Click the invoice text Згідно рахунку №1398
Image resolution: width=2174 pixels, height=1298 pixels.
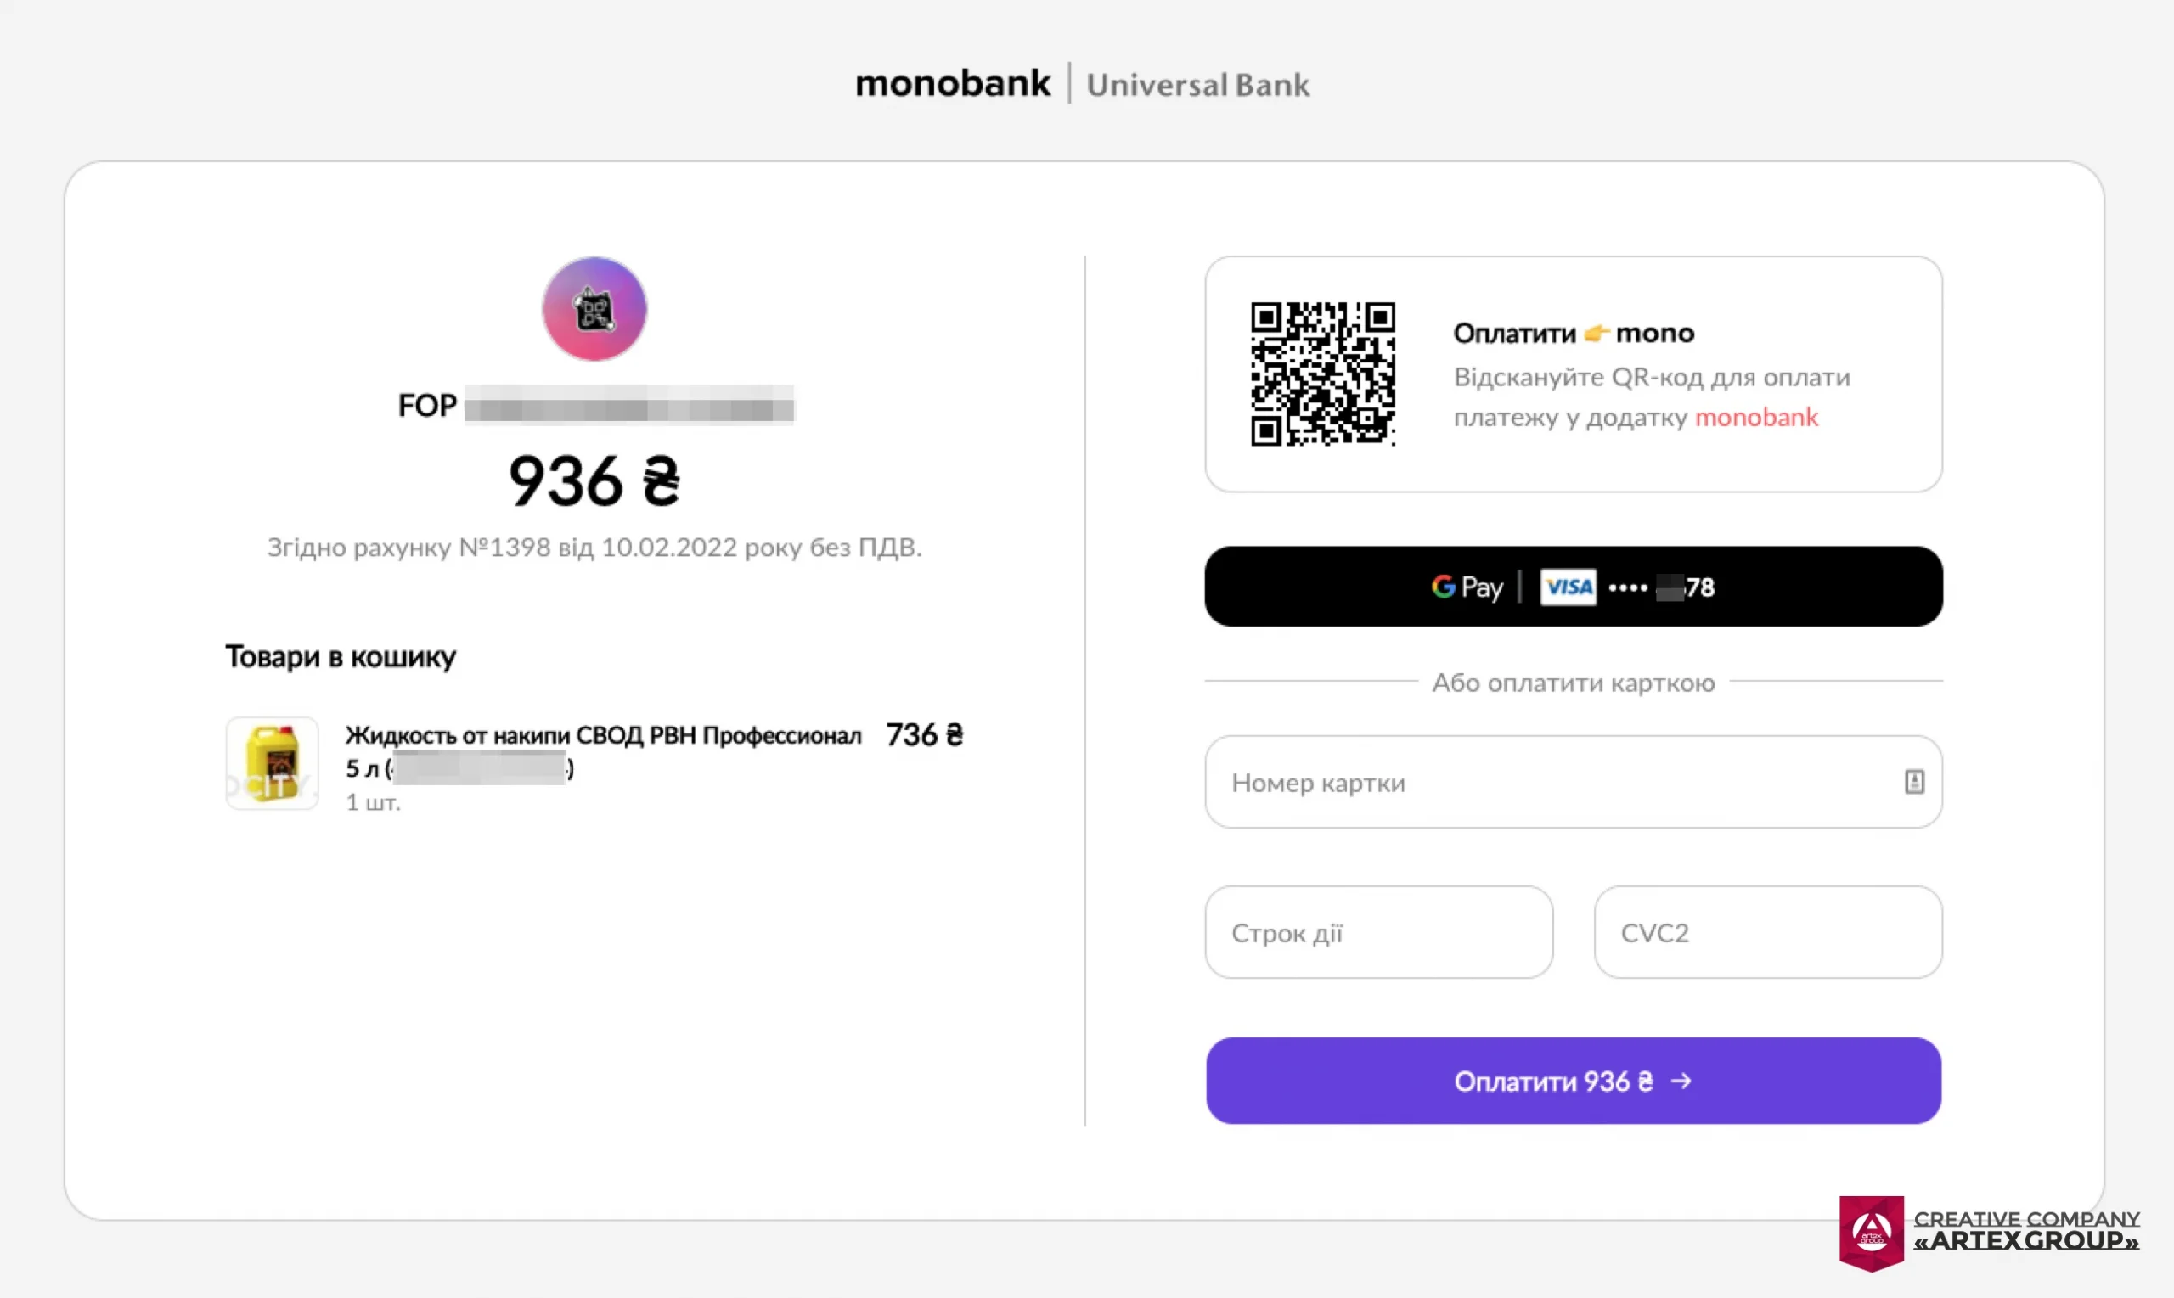pos(595,548)
